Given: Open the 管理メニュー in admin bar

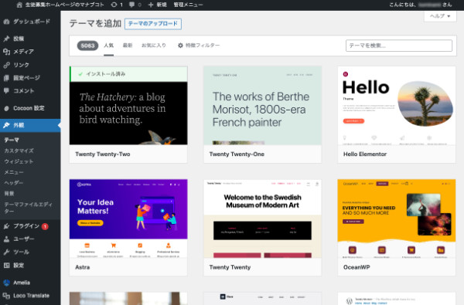Looking at the screenshot, I should 188,5.
